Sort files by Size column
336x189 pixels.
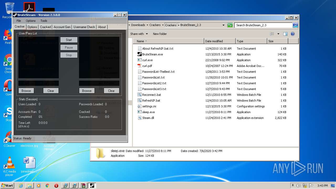pyautogui.click(x=277, y=41)
